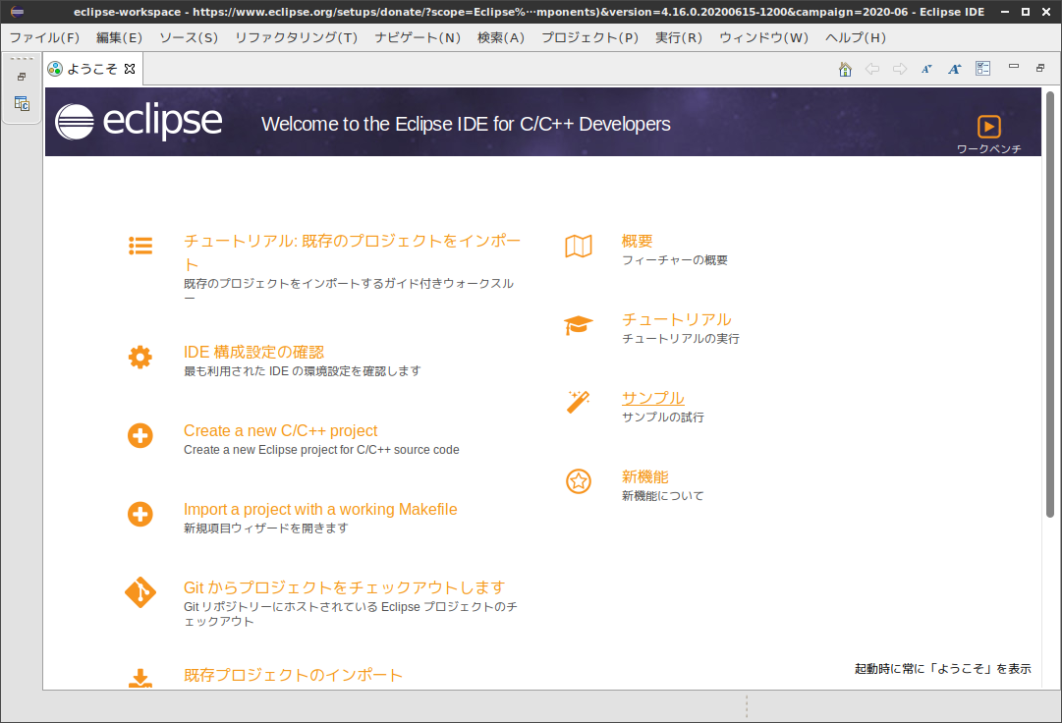Open チュートリアル: 既存のプロジェクトをインポート link
This screenshot has width=1062, height=723.
[352, 251]
